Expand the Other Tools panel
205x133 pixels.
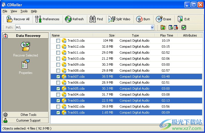25,115
